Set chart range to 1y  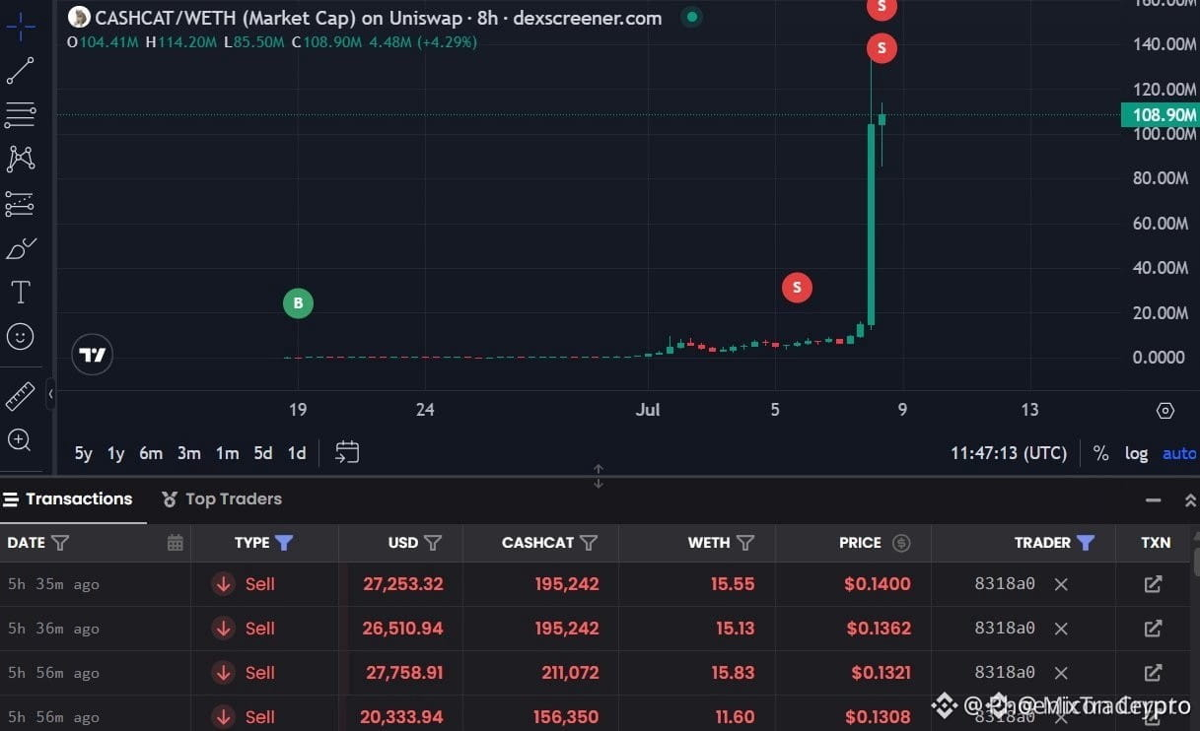tap(116, 453)
